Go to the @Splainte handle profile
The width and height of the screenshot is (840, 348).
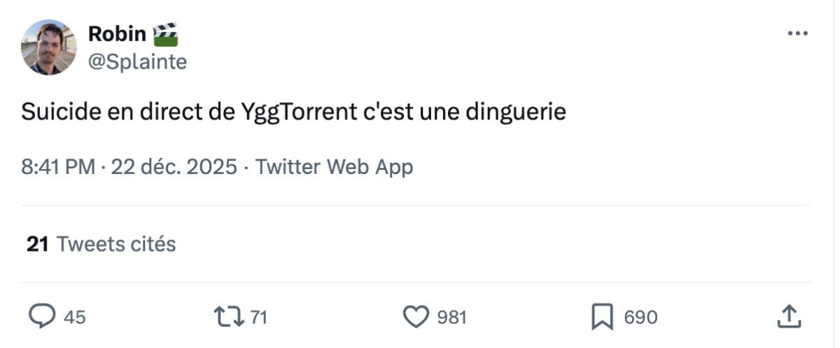click(x=137, y=61)
